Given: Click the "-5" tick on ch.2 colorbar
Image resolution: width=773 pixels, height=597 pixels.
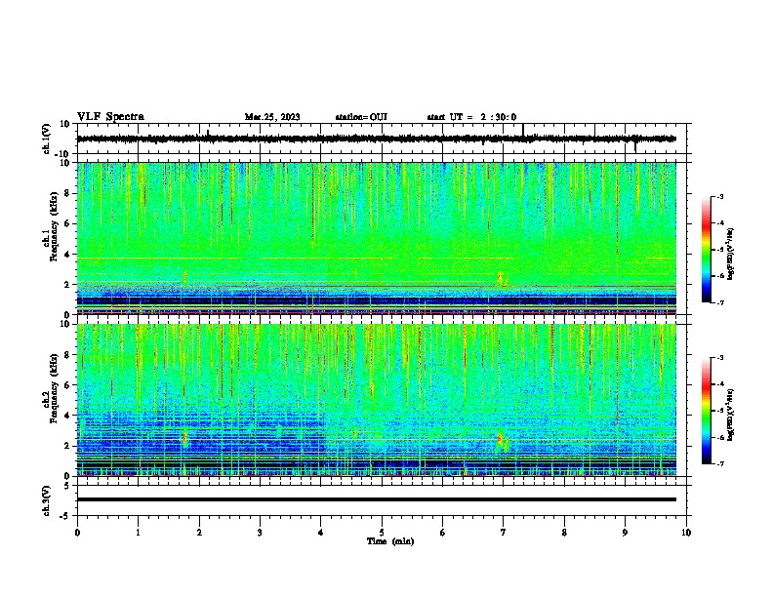Looking at the screenshot, I should point(719,411).
